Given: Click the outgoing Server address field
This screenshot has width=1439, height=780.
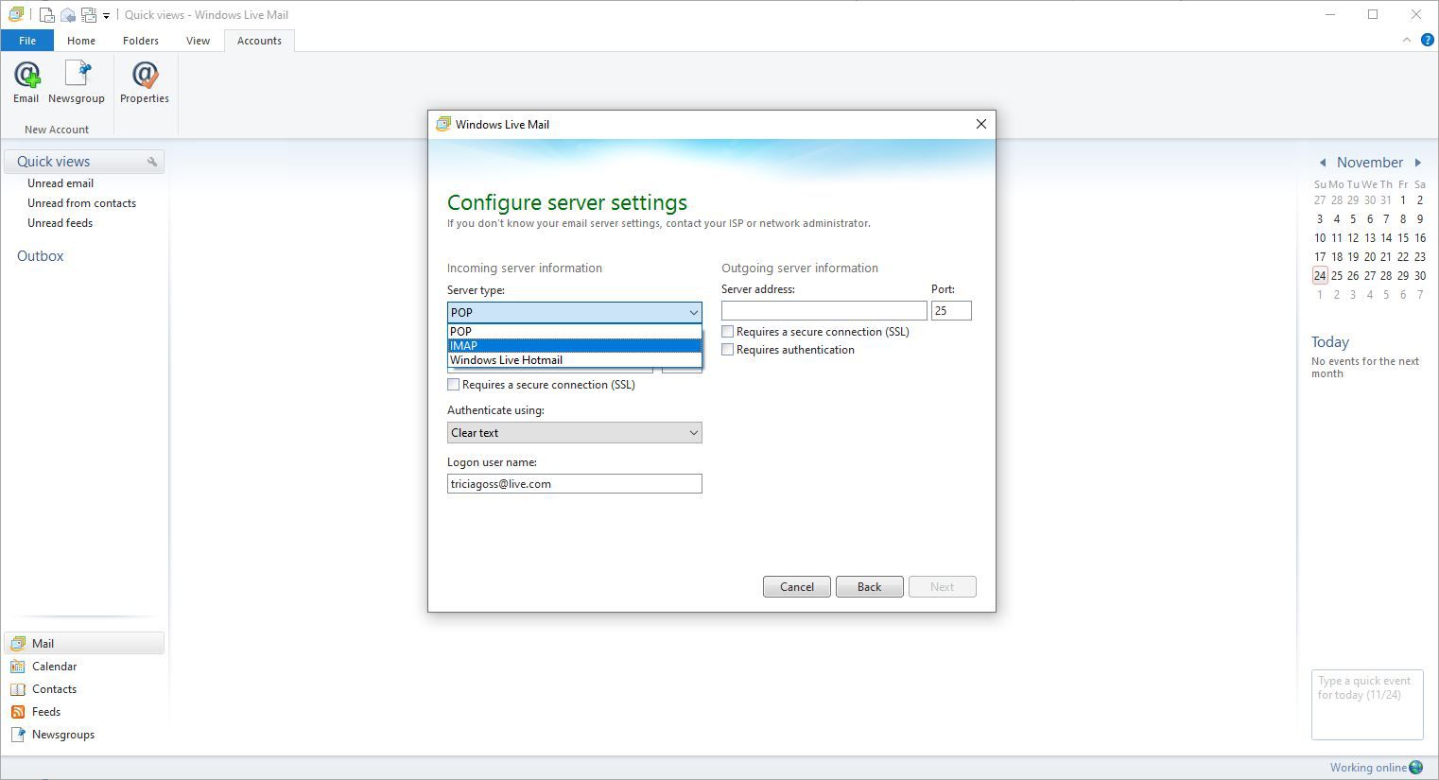Looking at the screenshot, I should pyautogui.click(x=824, y=310).
